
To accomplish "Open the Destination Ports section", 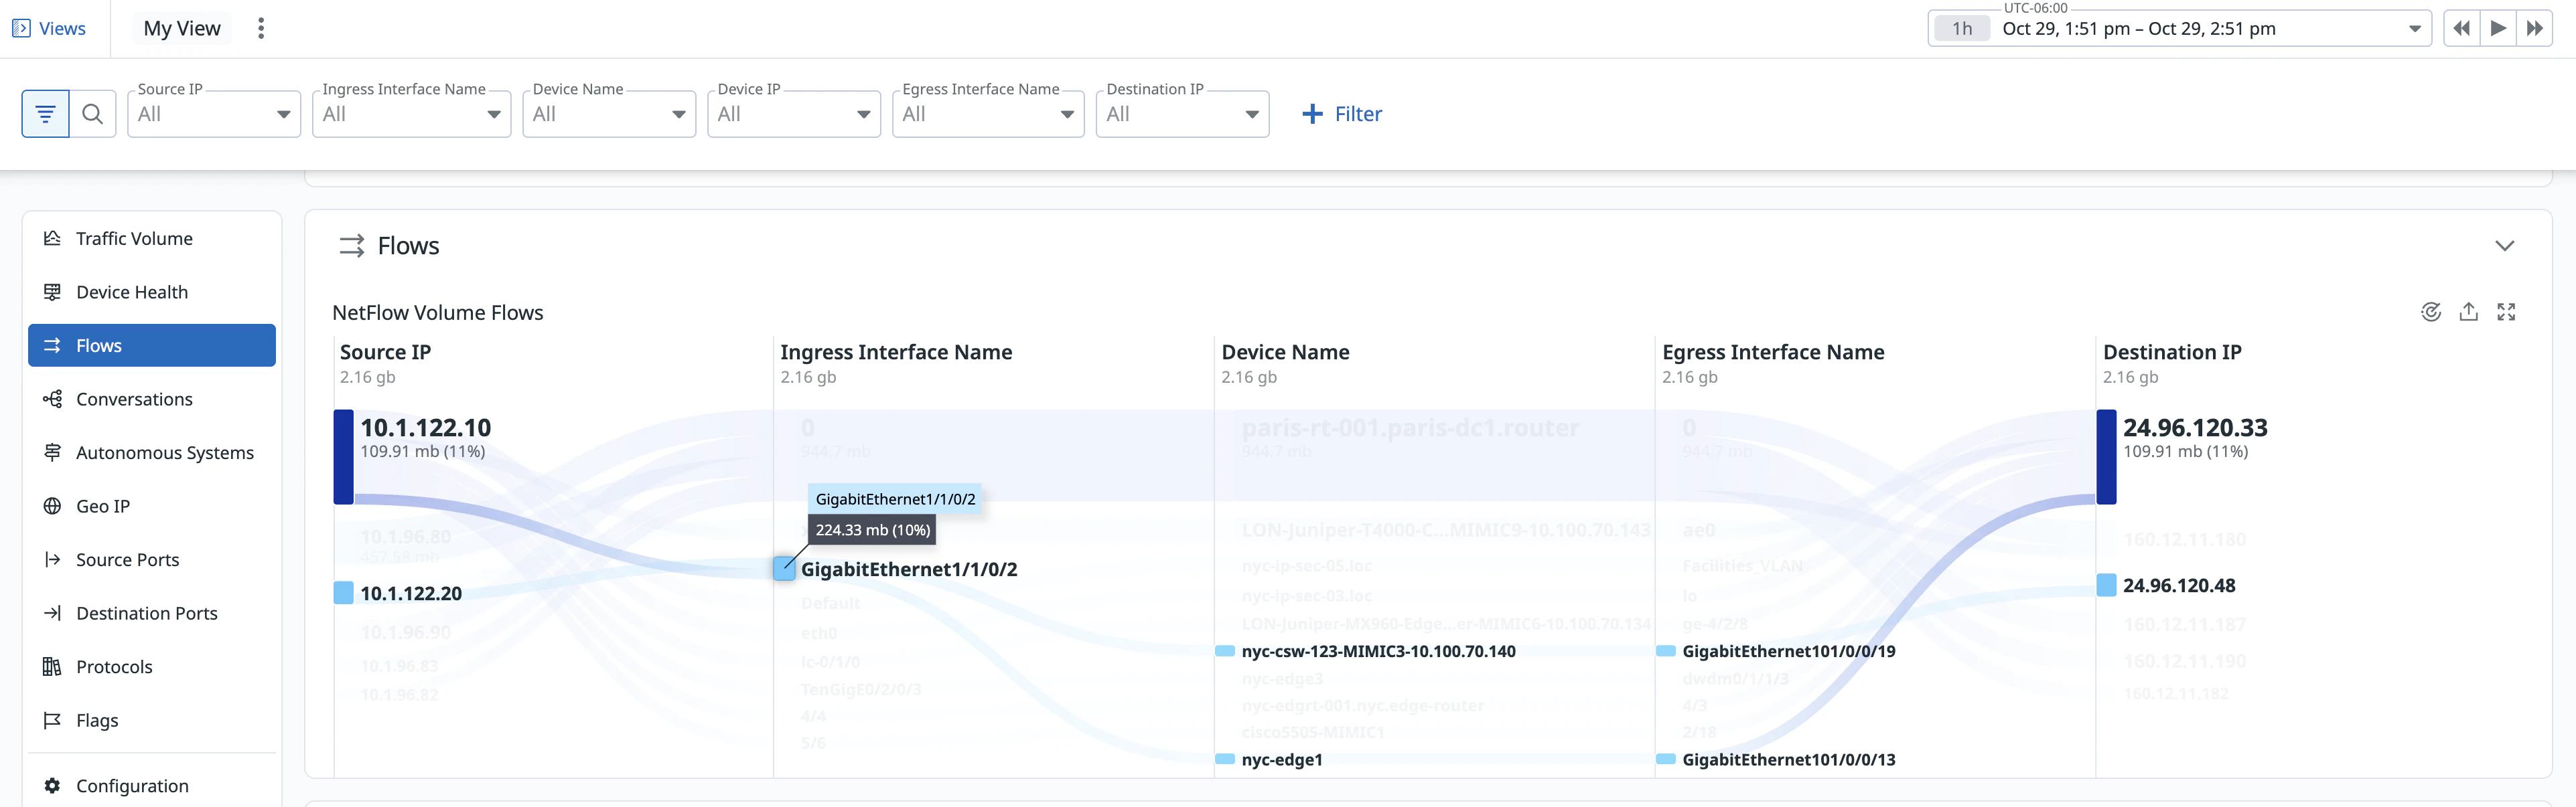I will [152, 613].
